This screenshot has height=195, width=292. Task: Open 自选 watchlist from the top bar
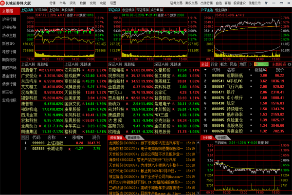(219, 3)
